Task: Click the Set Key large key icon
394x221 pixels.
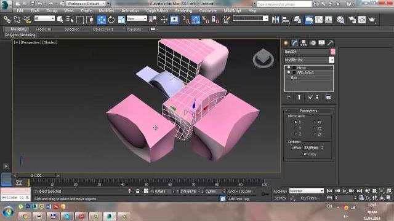Action: click(265, 194)
